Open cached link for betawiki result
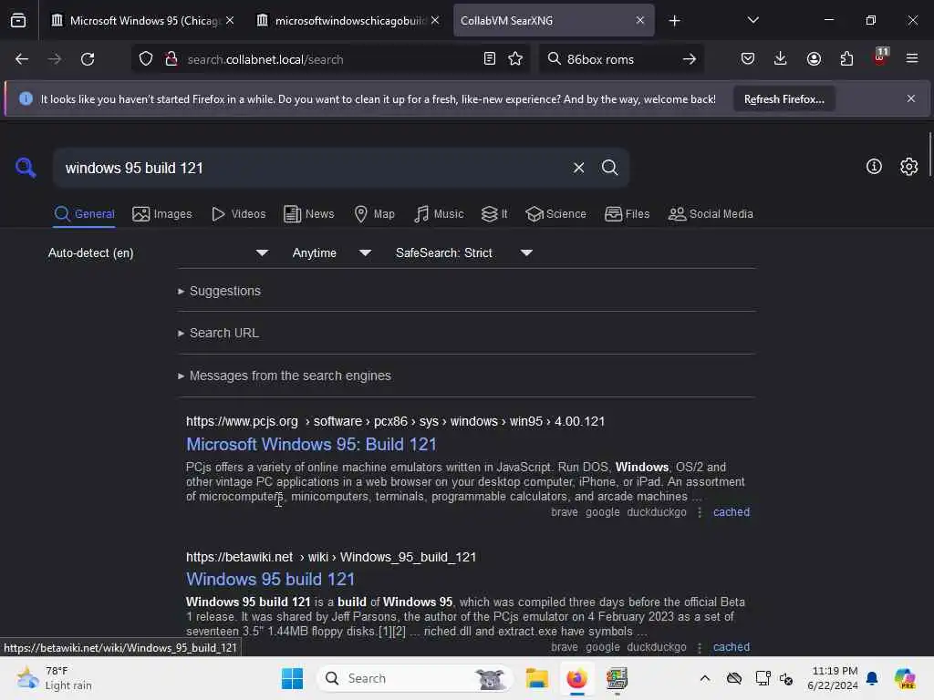Viewport: 934px width, 700px height. pyautogui.click(x=732, y=647)
